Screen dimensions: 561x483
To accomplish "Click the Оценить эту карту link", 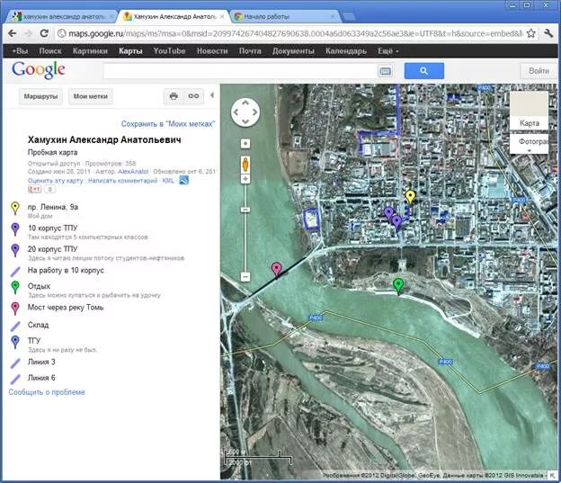I will click(56, 181).
